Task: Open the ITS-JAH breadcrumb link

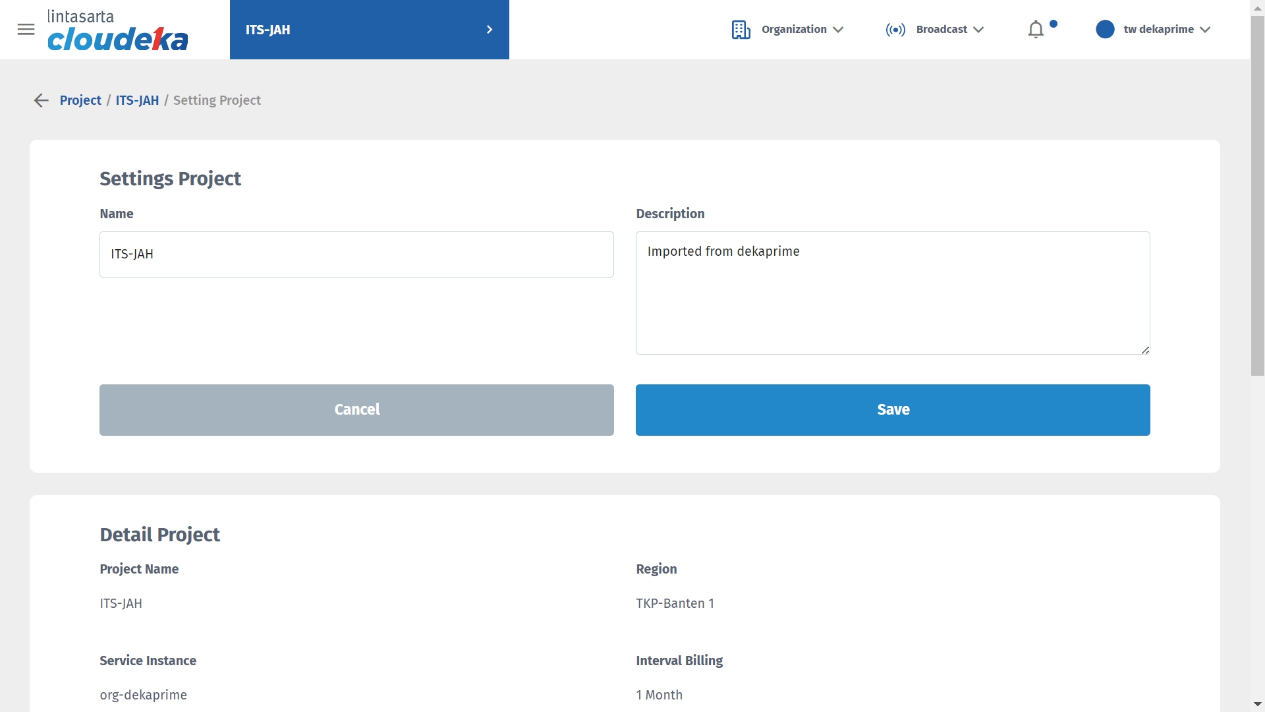Action: tap(137, 100)
